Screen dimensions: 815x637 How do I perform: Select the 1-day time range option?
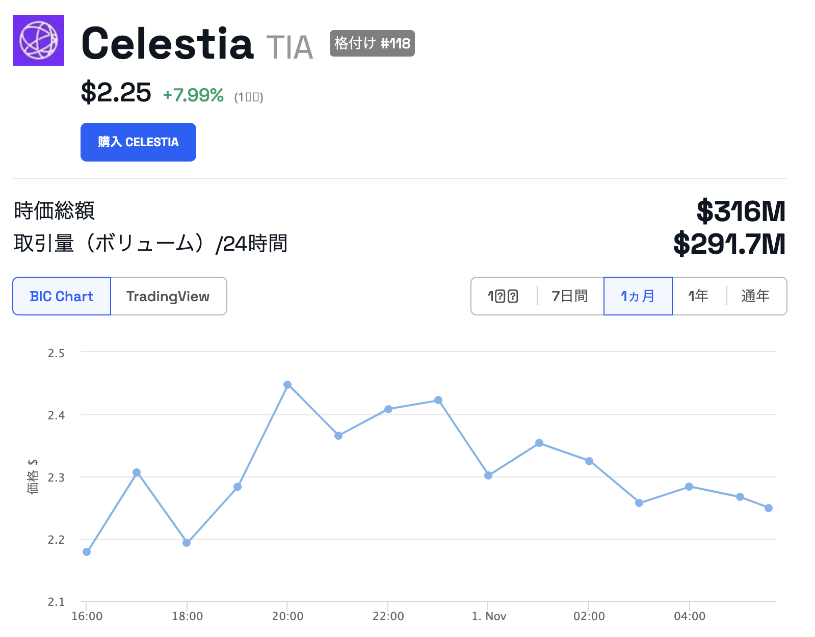(503, 296)
